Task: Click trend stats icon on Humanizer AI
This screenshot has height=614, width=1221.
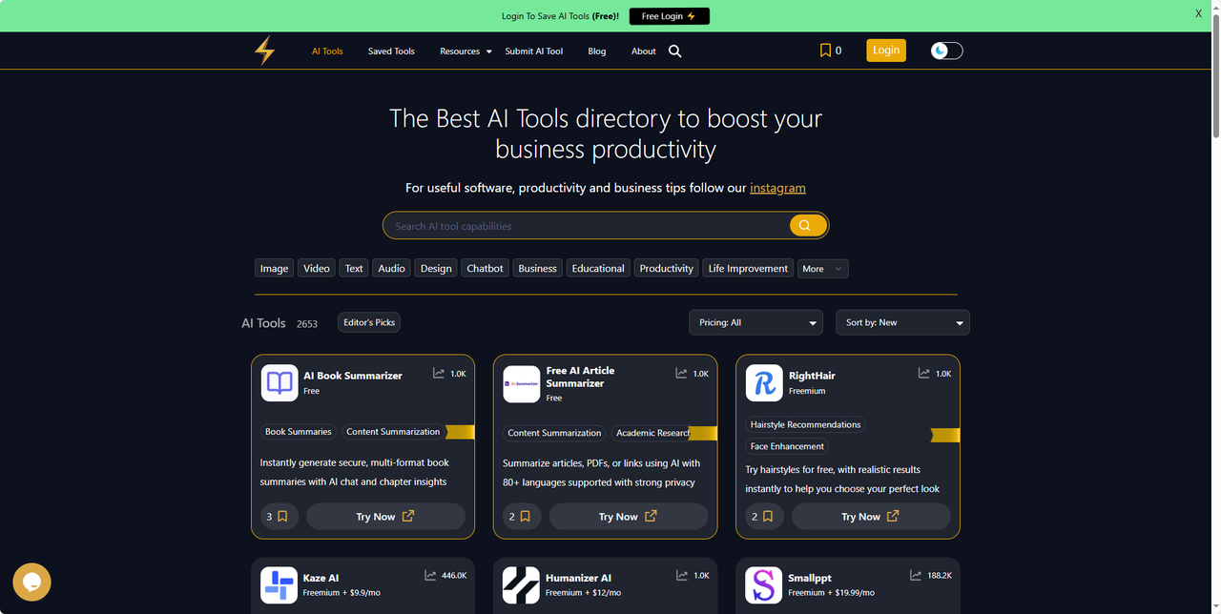Action: [681, 576]
